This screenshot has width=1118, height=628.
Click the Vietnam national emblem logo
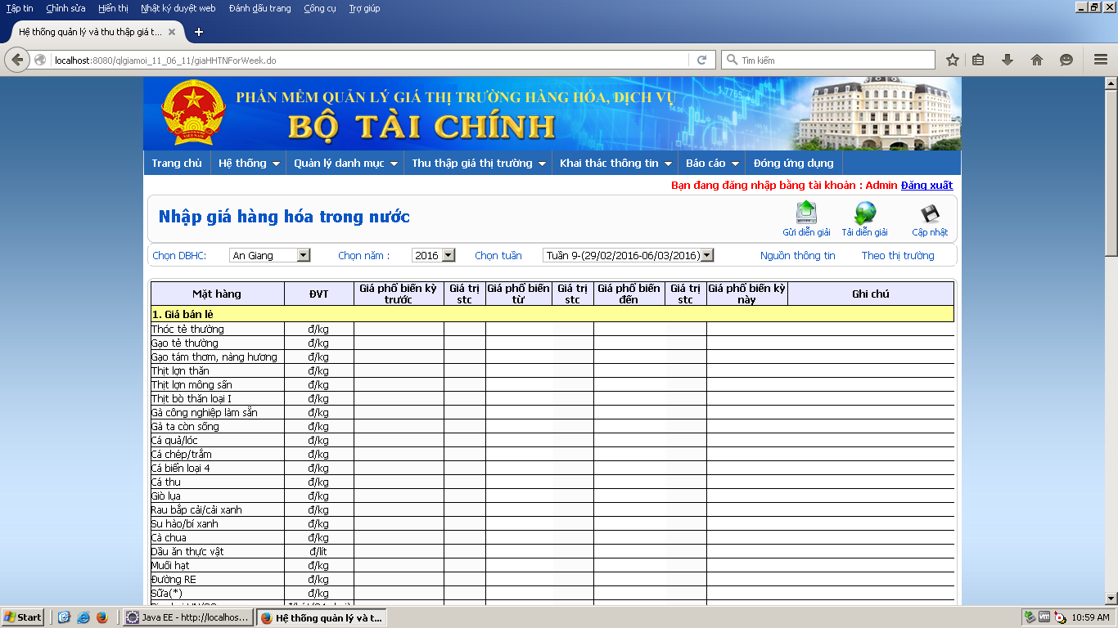point(192,113)
